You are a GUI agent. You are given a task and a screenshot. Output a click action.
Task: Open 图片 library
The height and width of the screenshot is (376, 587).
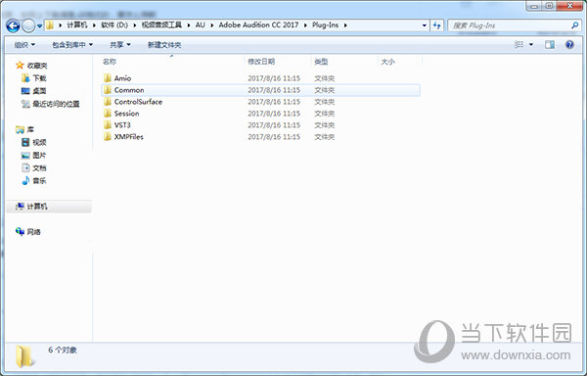click(x=39, y=155)
